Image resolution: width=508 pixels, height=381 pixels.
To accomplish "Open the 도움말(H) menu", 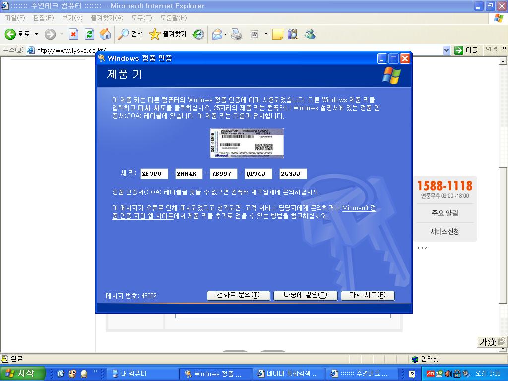I will tap(173, 18).
